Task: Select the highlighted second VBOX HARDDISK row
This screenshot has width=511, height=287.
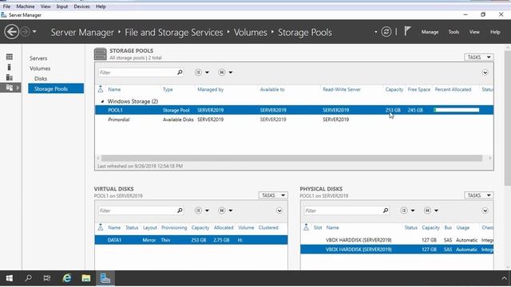Action: (x=397, y=250)
